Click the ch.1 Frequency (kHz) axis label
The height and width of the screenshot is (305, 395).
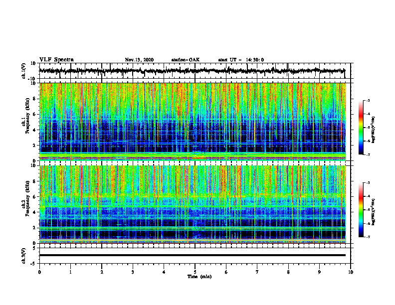[x=25, y=122]
